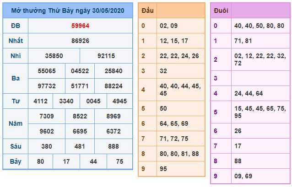The image size is (292, 187).
Task: Click the first prize number 86926
Action: coord(80,41)
